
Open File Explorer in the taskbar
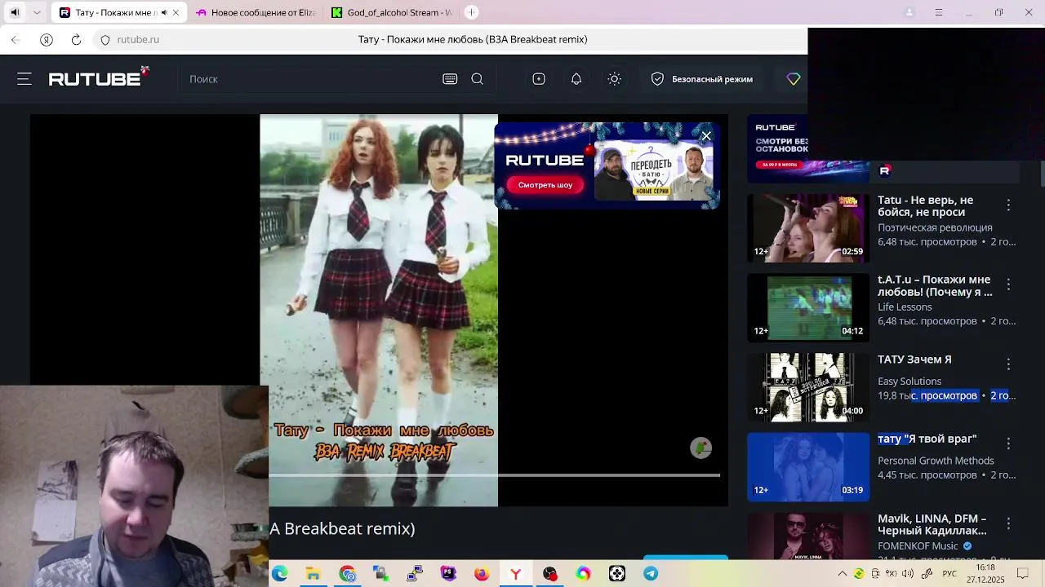(x=313, y=574)
